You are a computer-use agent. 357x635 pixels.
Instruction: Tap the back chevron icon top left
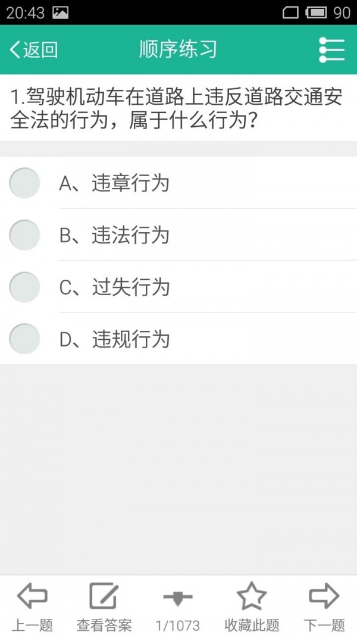click(16, 49)
